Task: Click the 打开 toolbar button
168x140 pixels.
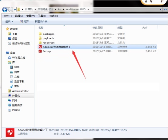Action: pos(24,21)
